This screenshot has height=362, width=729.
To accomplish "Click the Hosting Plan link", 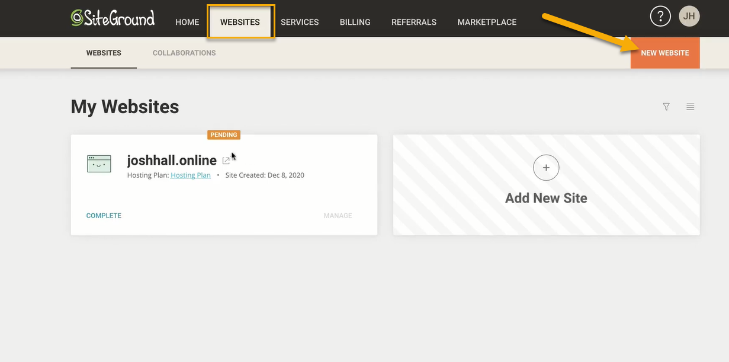I will (191, 175).
